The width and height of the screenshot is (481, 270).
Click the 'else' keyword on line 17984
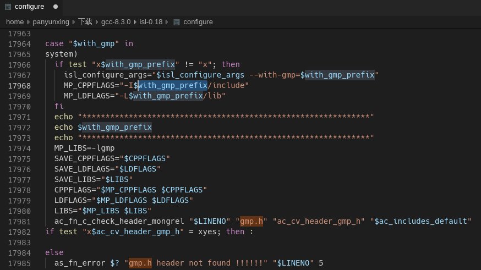coord(54,252)
